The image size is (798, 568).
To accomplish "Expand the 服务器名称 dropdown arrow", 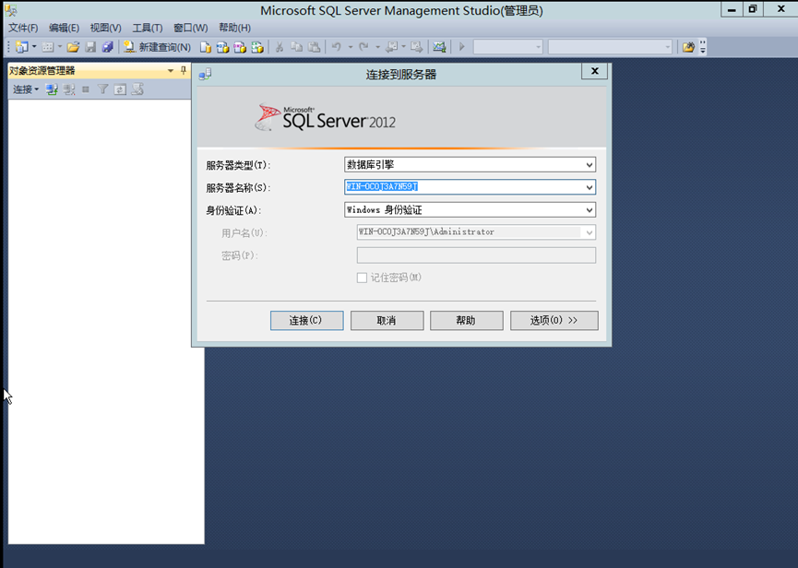I will tap(590, 187).
